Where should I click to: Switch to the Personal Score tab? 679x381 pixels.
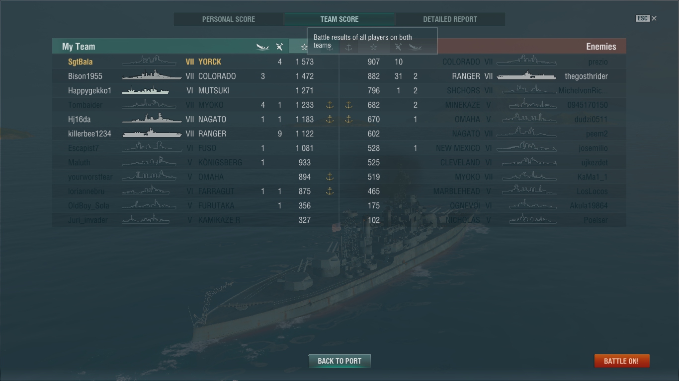point(229,19)
